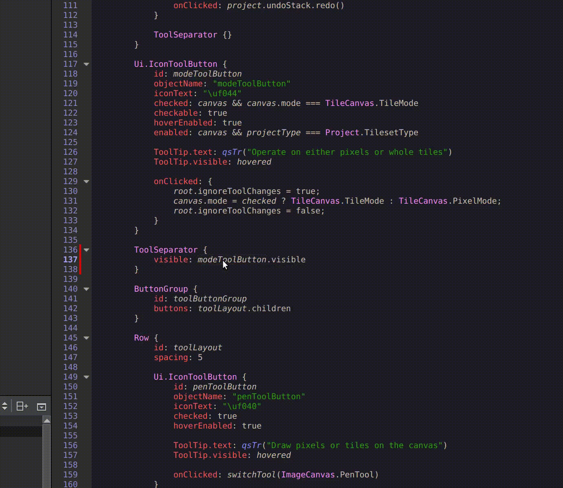Collapse the Row block at line 145
This screenshot has height=488, width=563.
tap(86, 338)
